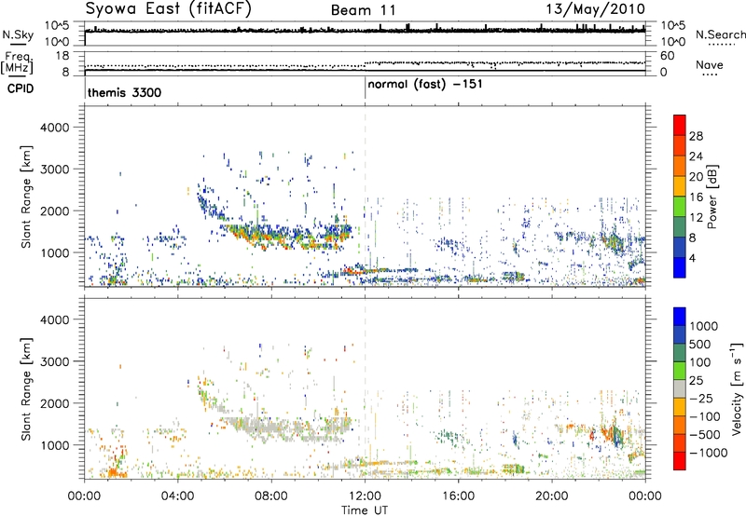Click the '500' tick on Velocity color bar
The width and height of the screenshot is (746, 516).
701,345
